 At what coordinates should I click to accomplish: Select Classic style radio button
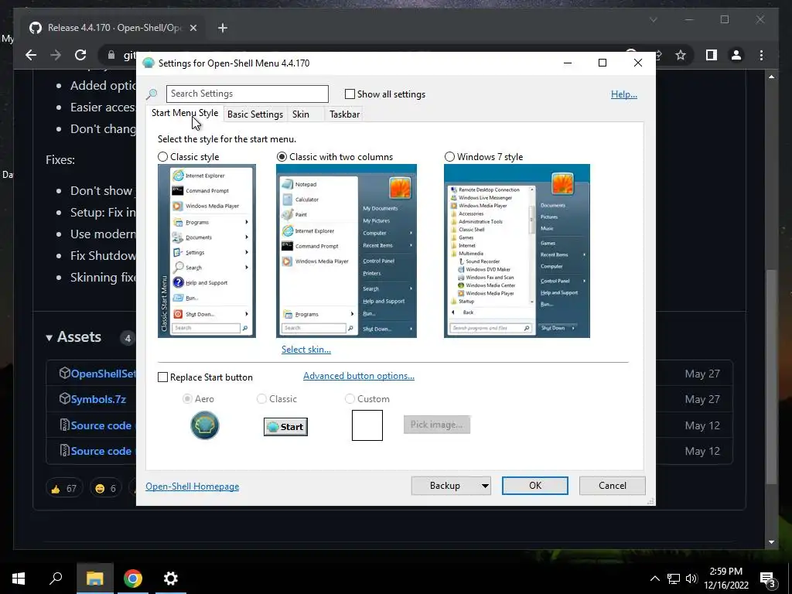tap(162, 157)
